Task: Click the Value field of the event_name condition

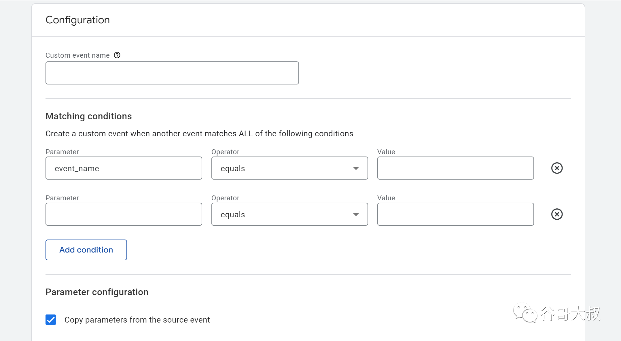Action: [455, 168]
